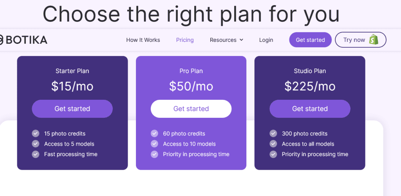Go to the Pricing page
The width and height of the screenshot is (401, 196).
[185, 40]
